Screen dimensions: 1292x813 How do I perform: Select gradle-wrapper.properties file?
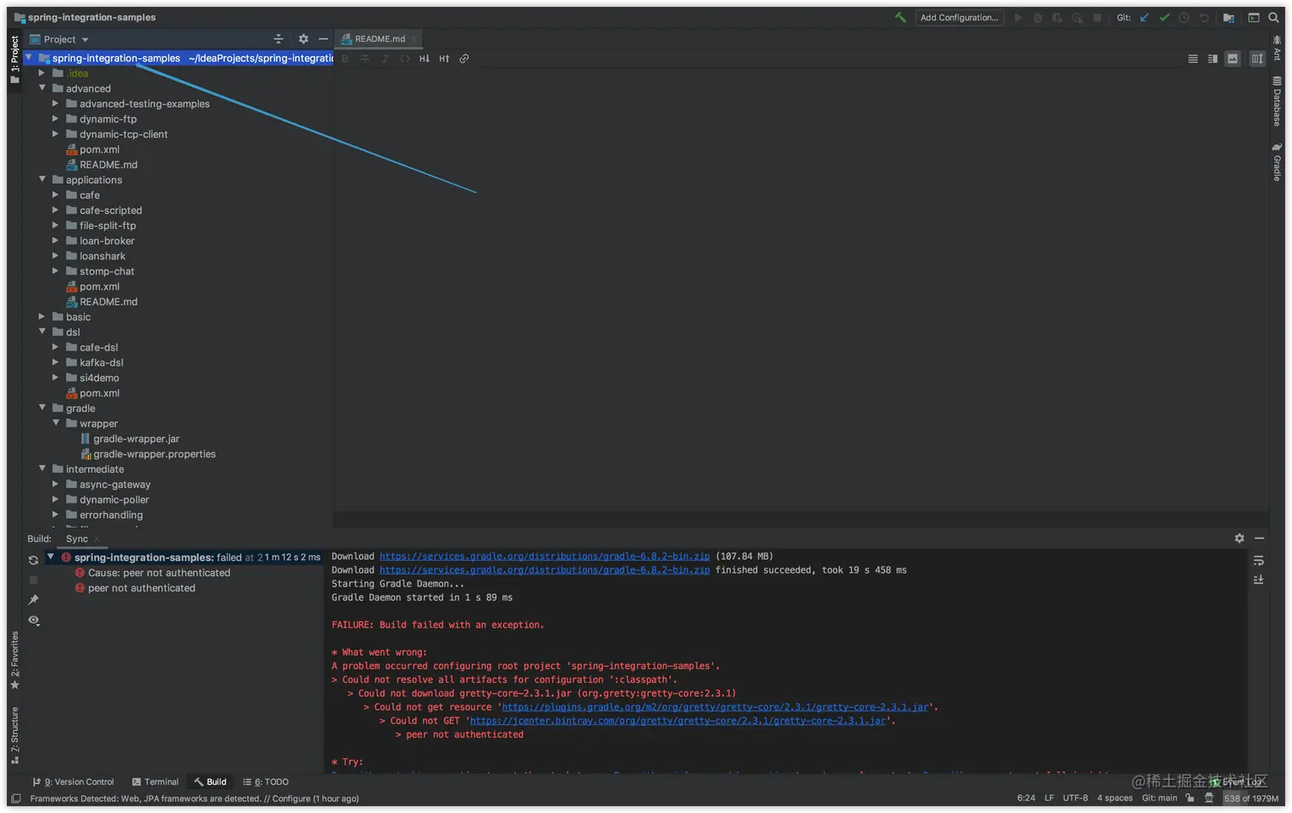click(154, 454)
